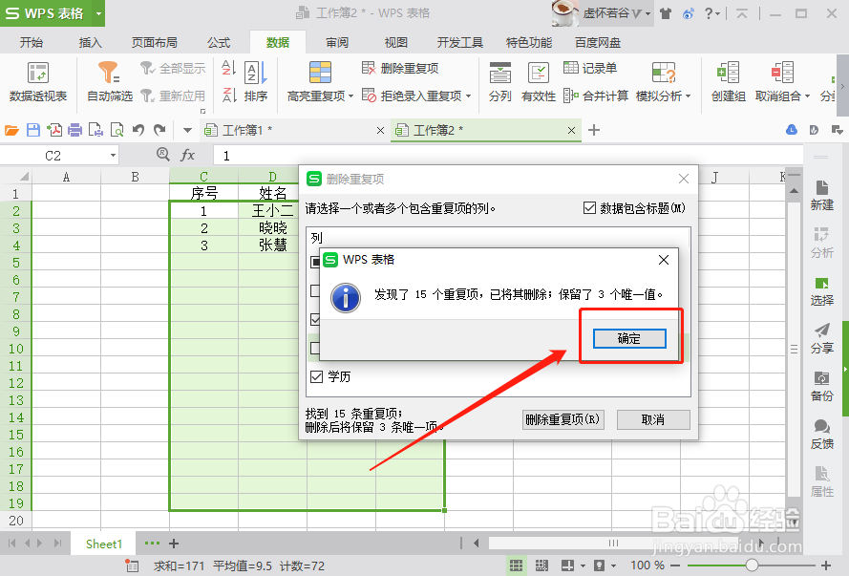Zoom in with the plus button
849x576 pixels.
tap(826, 565)
